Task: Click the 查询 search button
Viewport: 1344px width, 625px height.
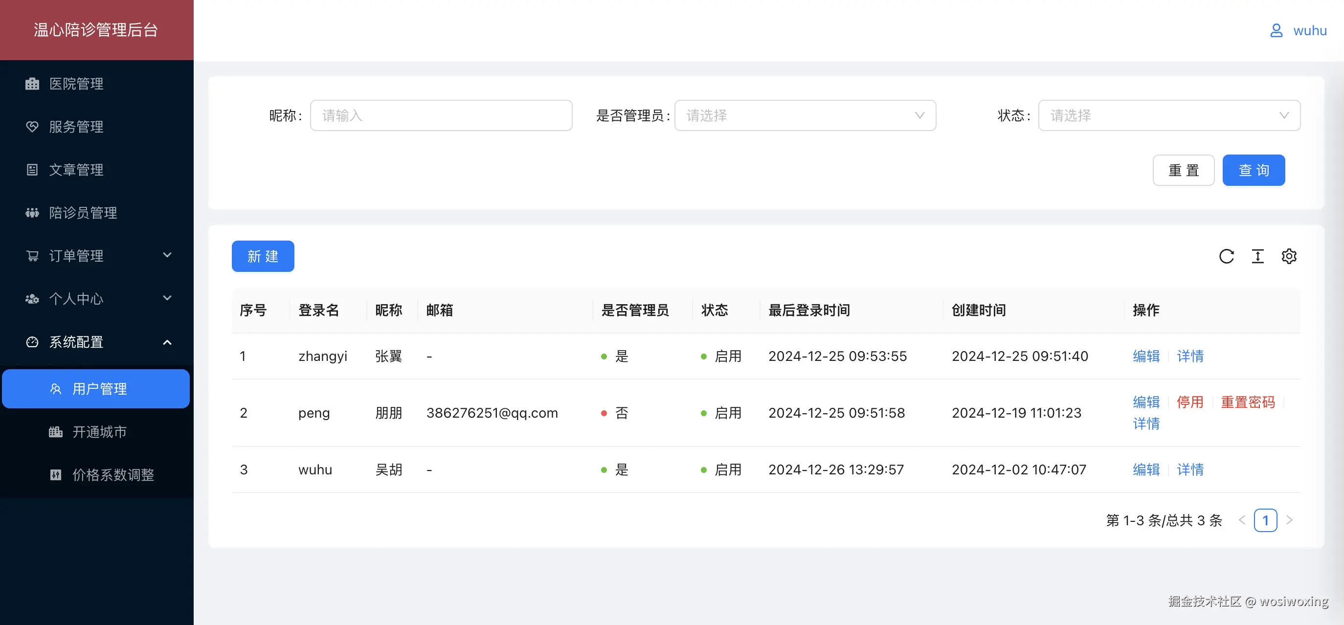Action: [x=1254, y=170]
